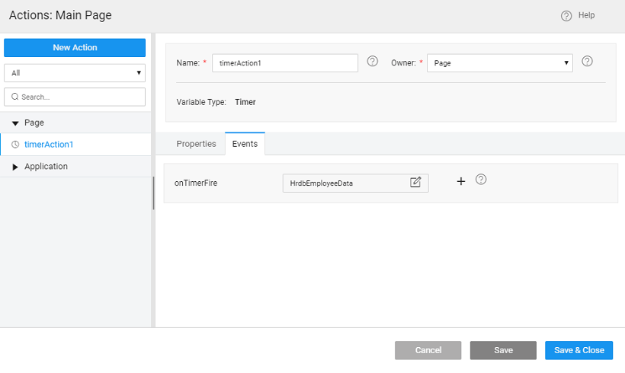Click plus icon to add event

tap(460, 181)
